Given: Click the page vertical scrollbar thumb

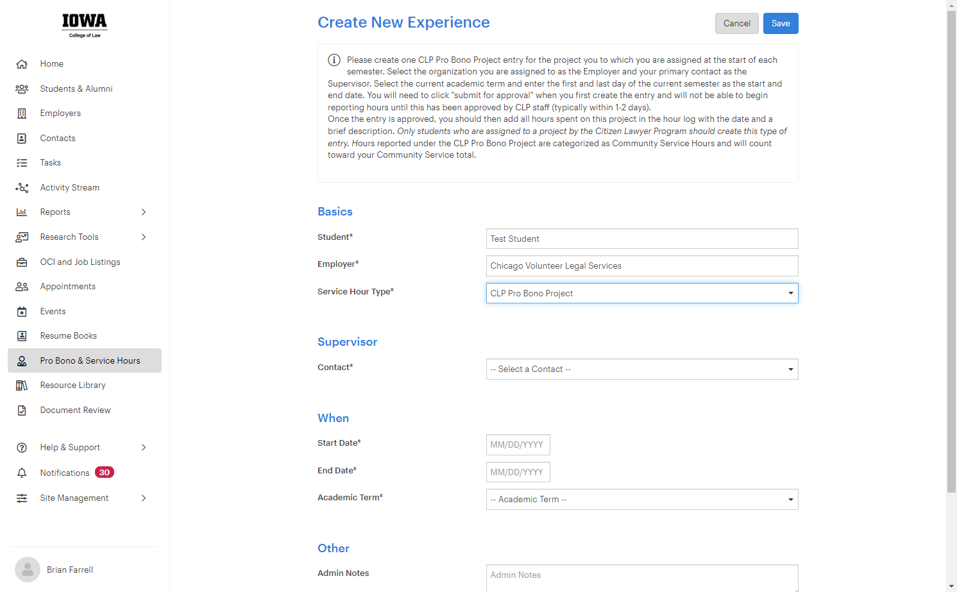Looking at the screenshot, I should pyautogui.click(x=951, y=251).
